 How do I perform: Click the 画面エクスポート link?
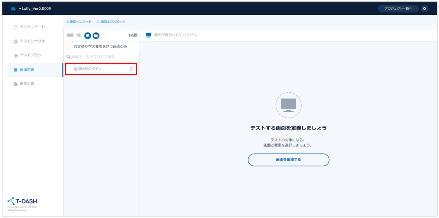tap(111, 21)
